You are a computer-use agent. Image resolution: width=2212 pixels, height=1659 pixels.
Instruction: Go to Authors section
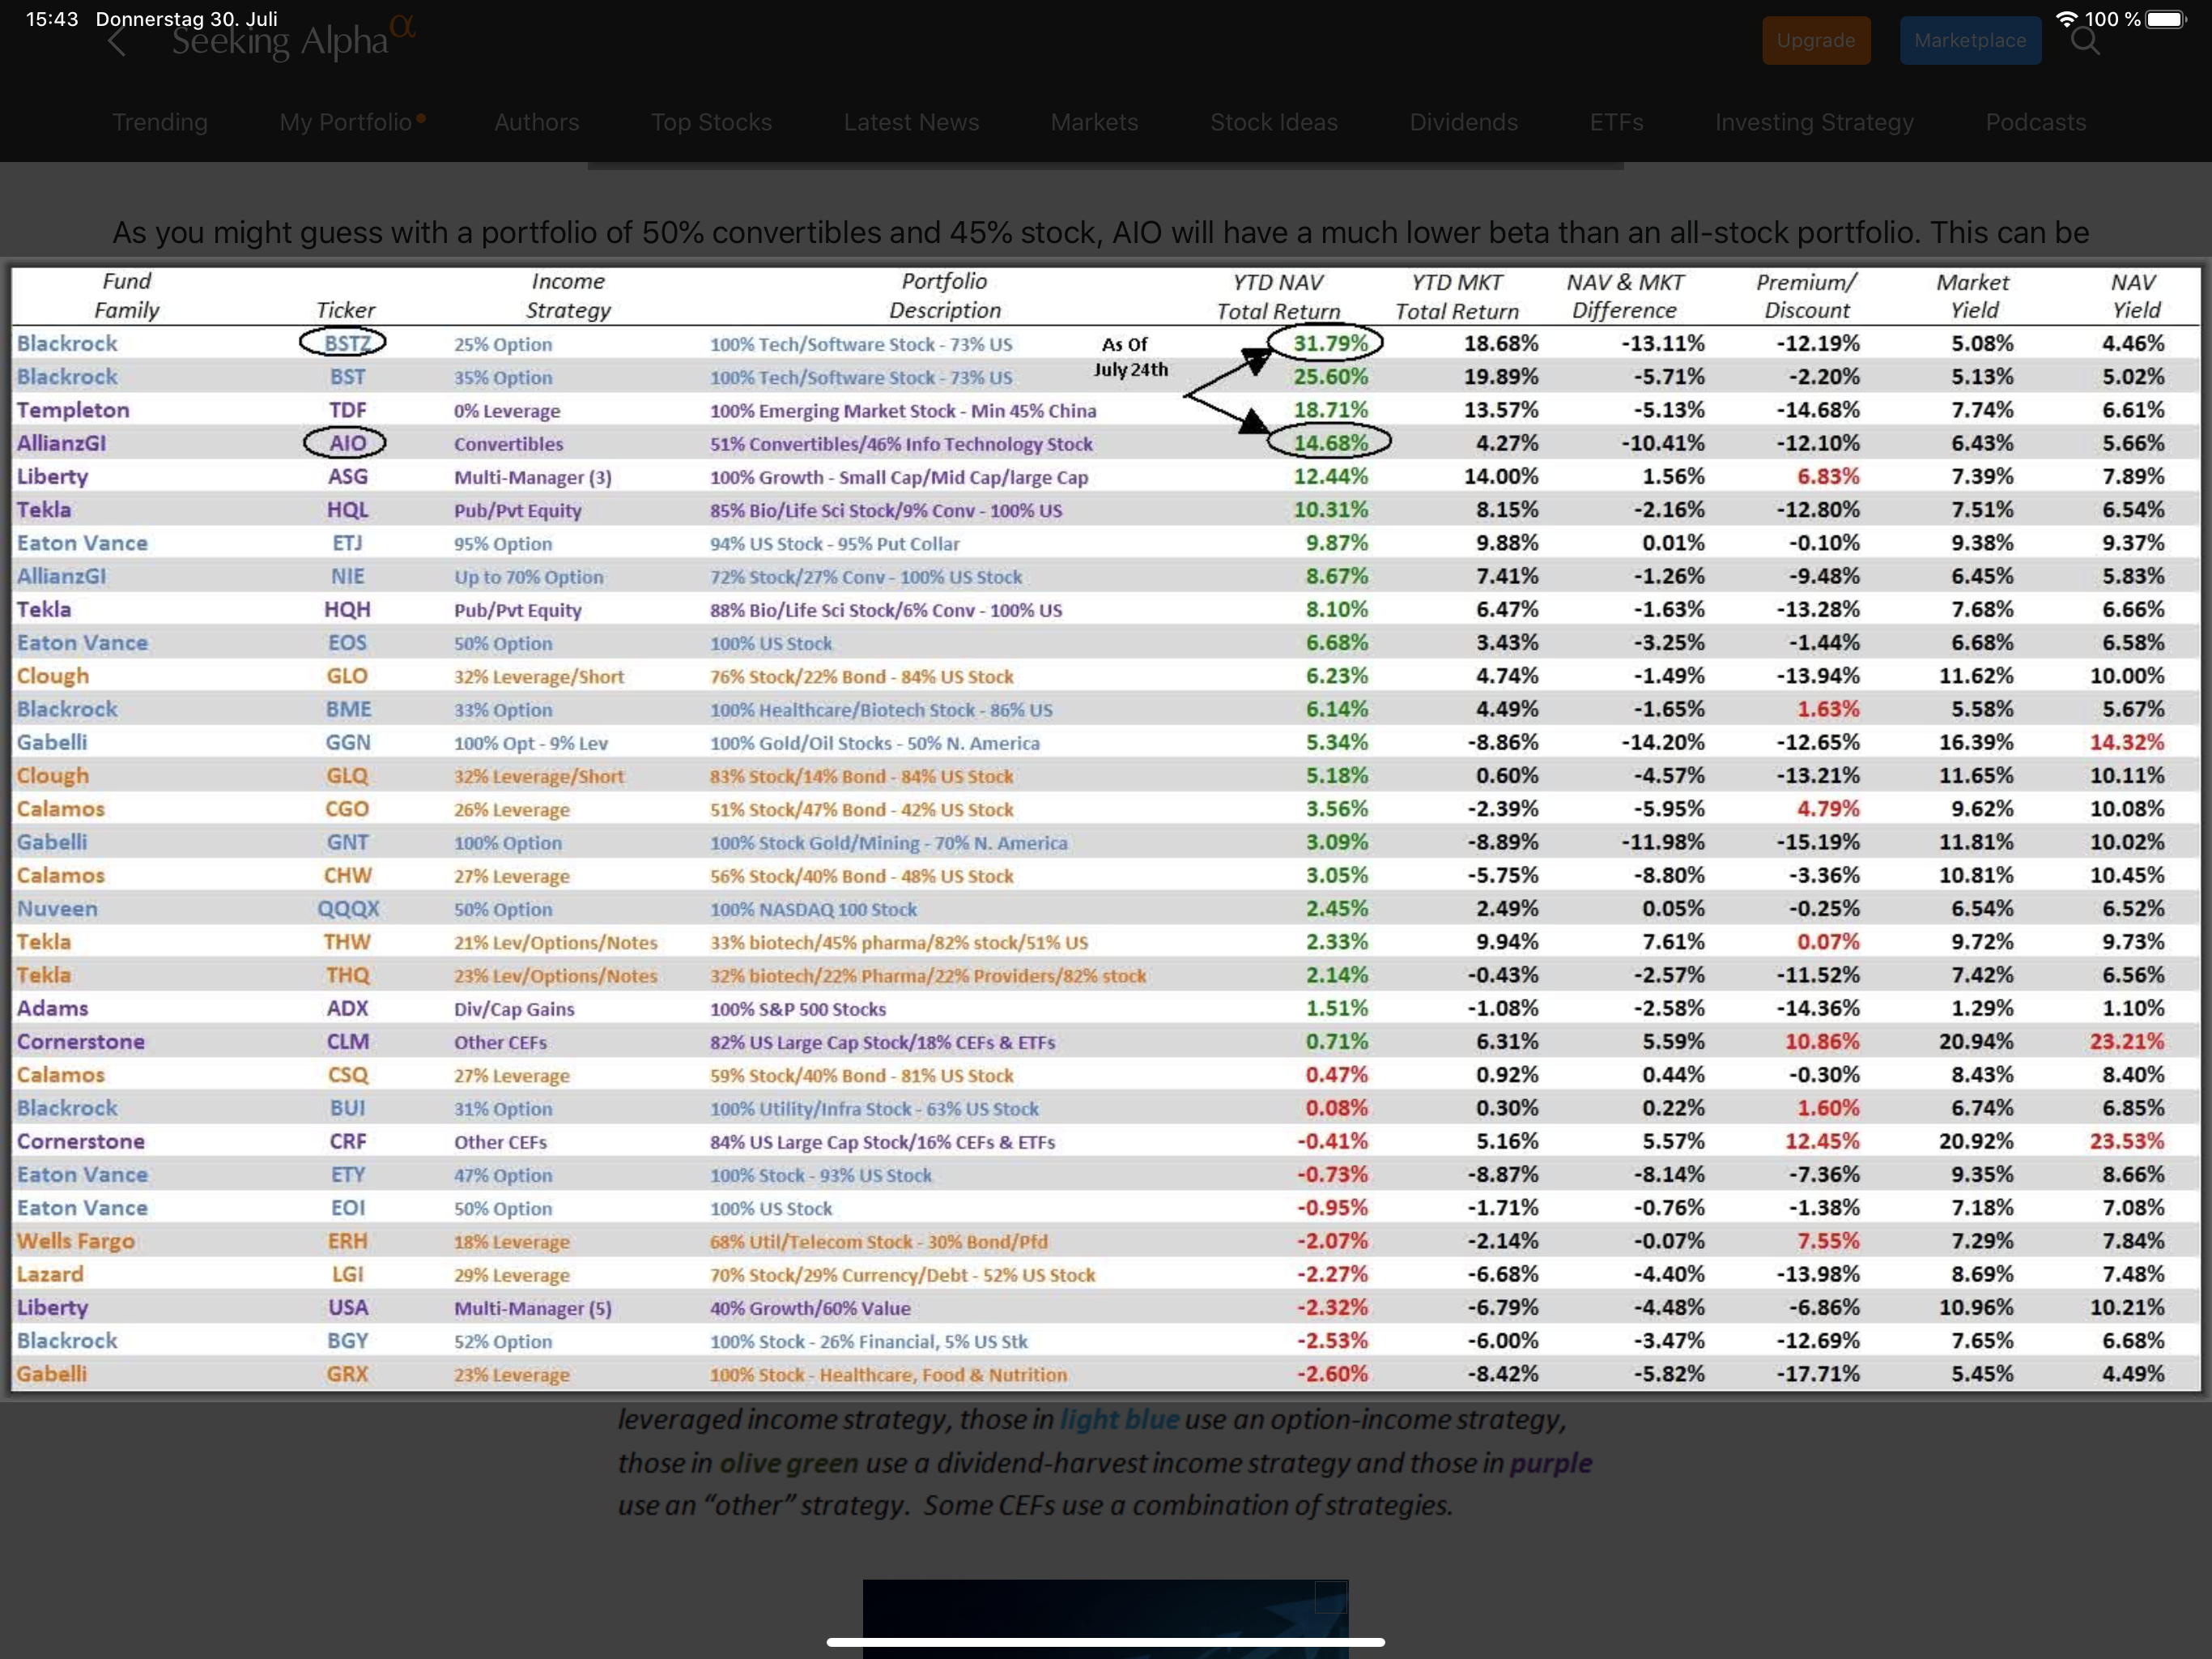(536, 122)
